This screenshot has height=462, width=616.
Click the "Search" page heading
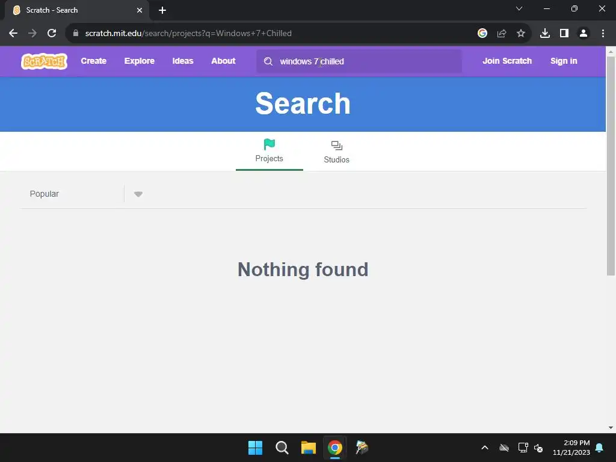coord(303,103)
